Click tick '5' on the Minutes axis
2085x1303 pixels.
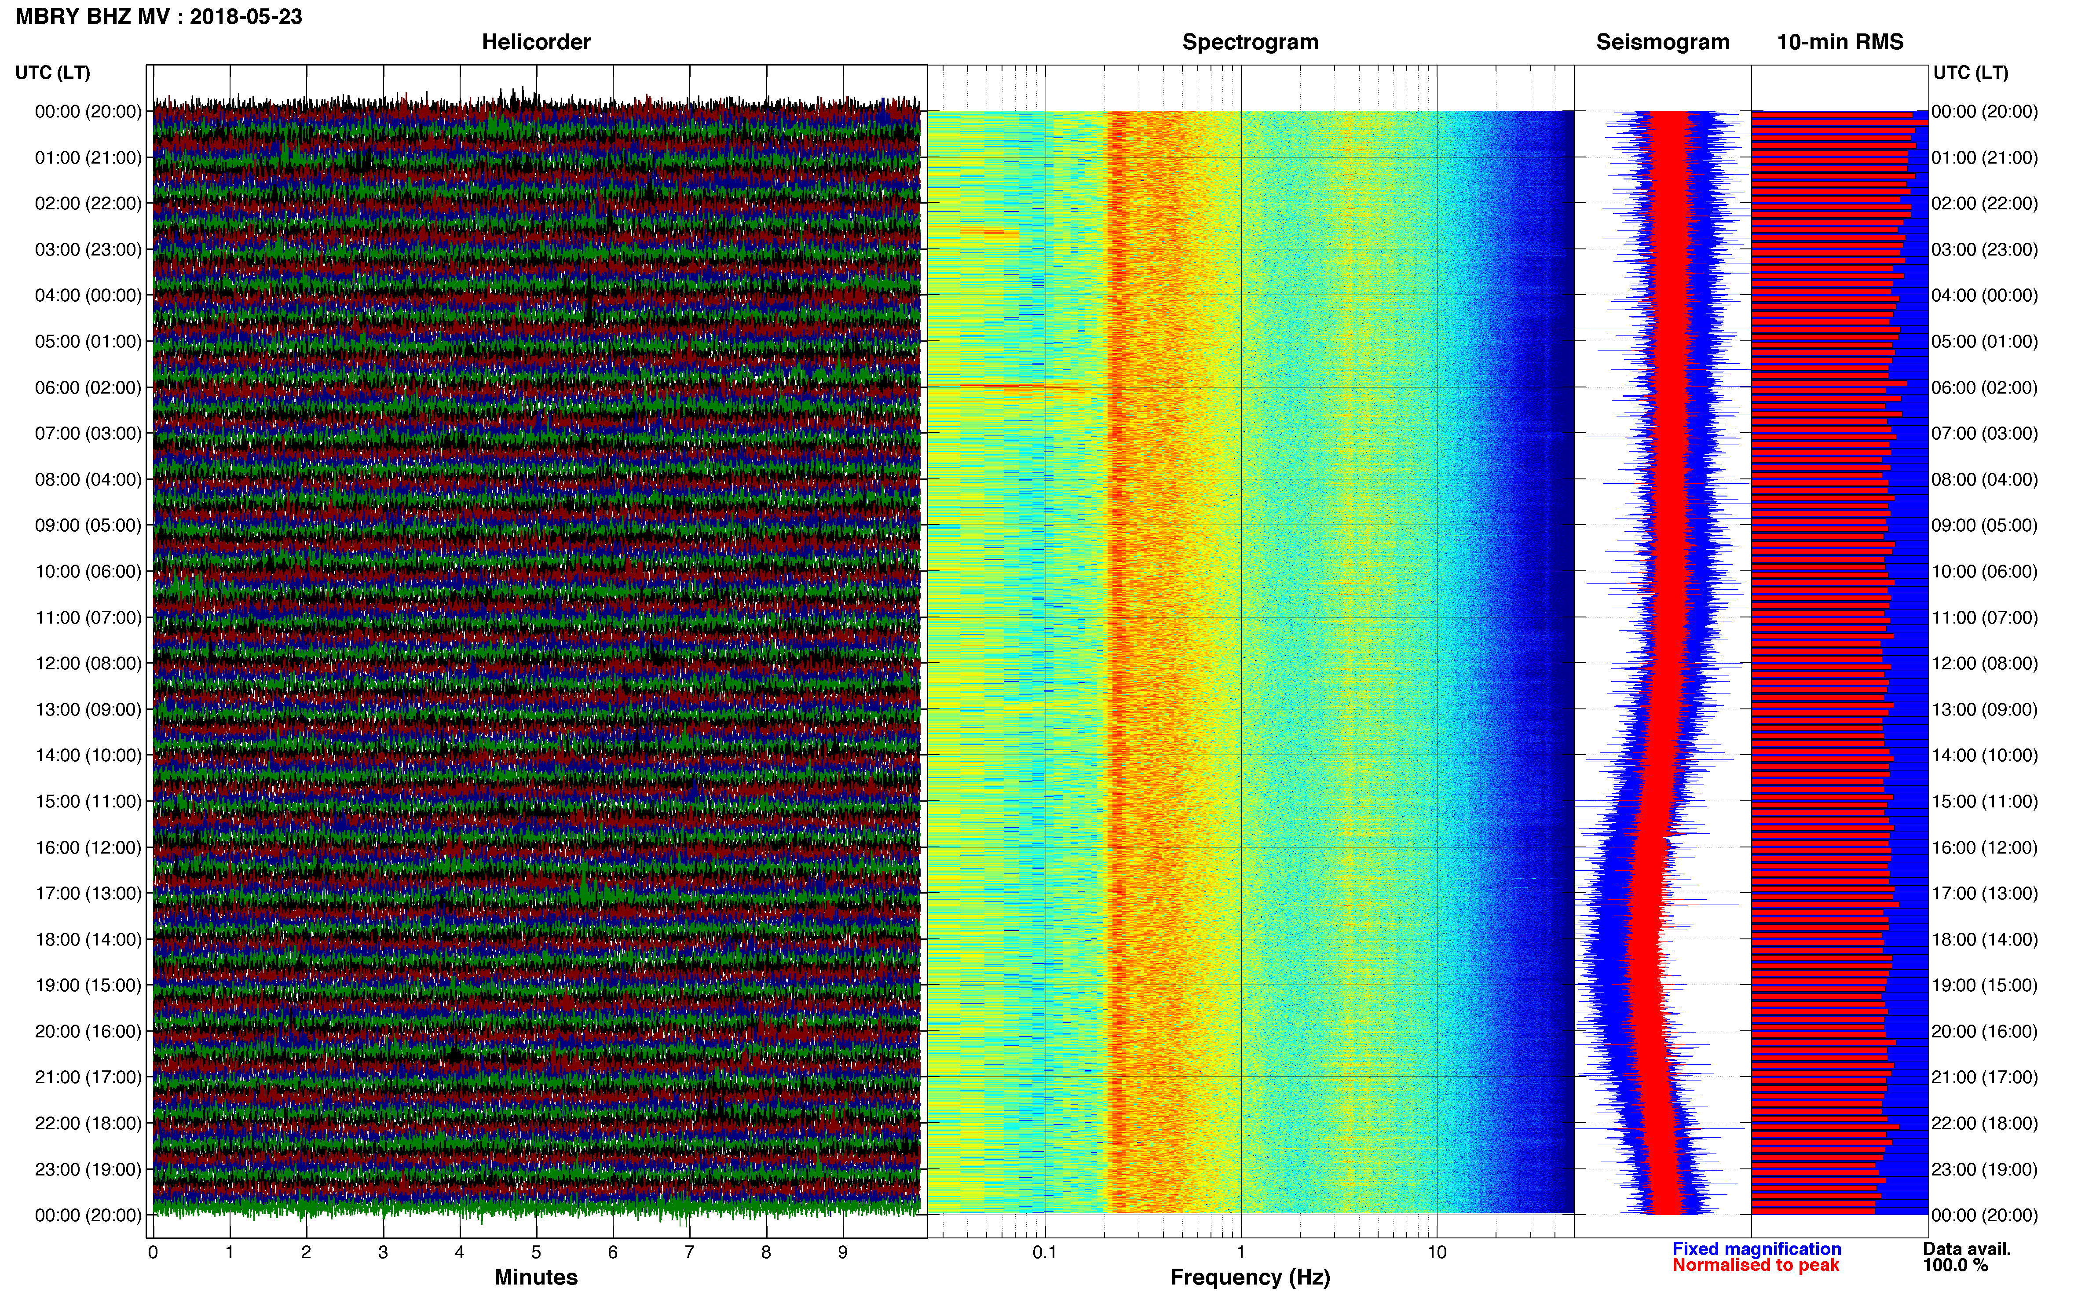pyautogui.click(x=536, y=1253)
